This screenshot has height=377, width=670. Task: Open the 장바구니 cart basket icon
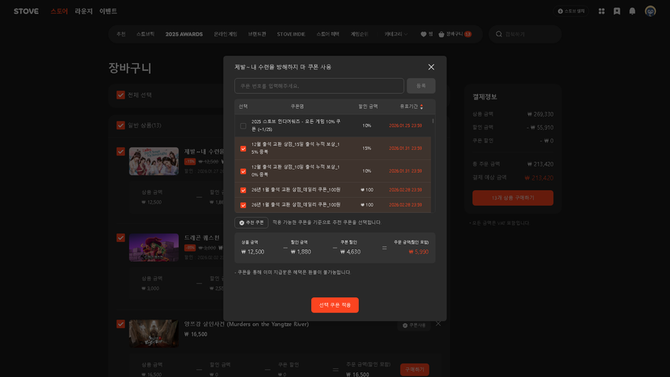coord(441,35)
